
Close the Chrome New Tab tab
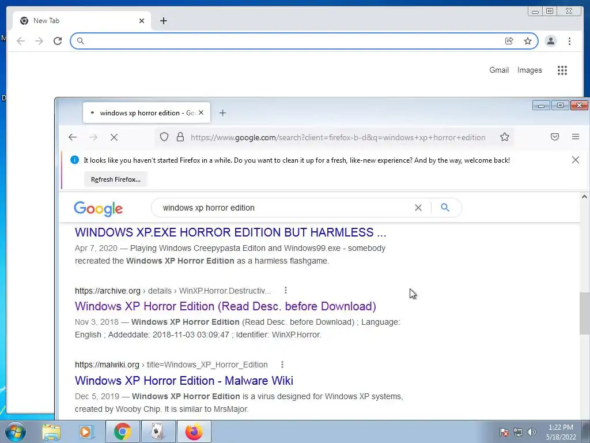[142, 21]
